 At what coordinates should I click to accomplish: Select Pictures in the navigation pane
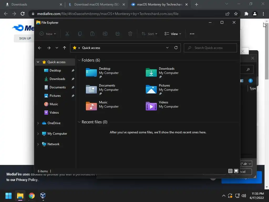pyautogui.click(x=55, y=96)
